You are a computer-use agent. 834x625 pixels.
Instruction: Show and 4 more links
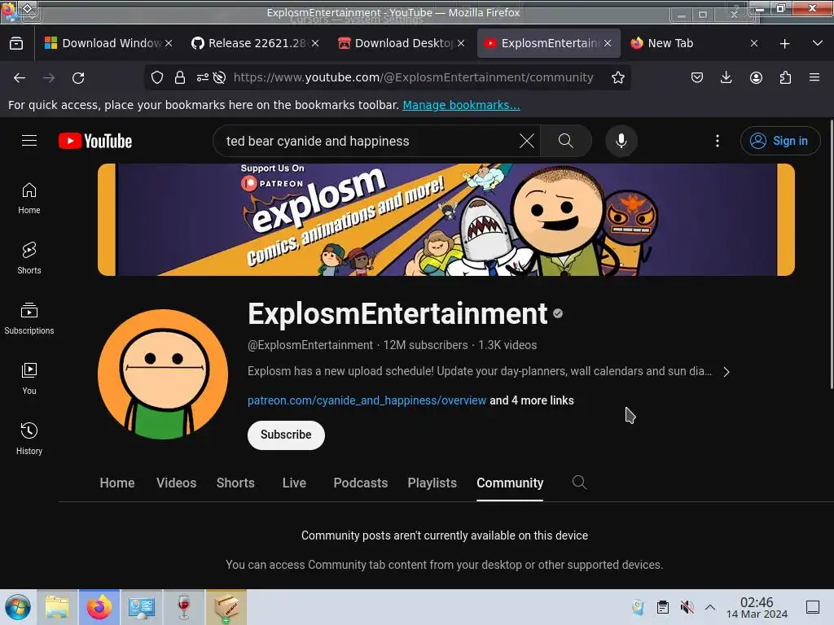pos(531,400)
